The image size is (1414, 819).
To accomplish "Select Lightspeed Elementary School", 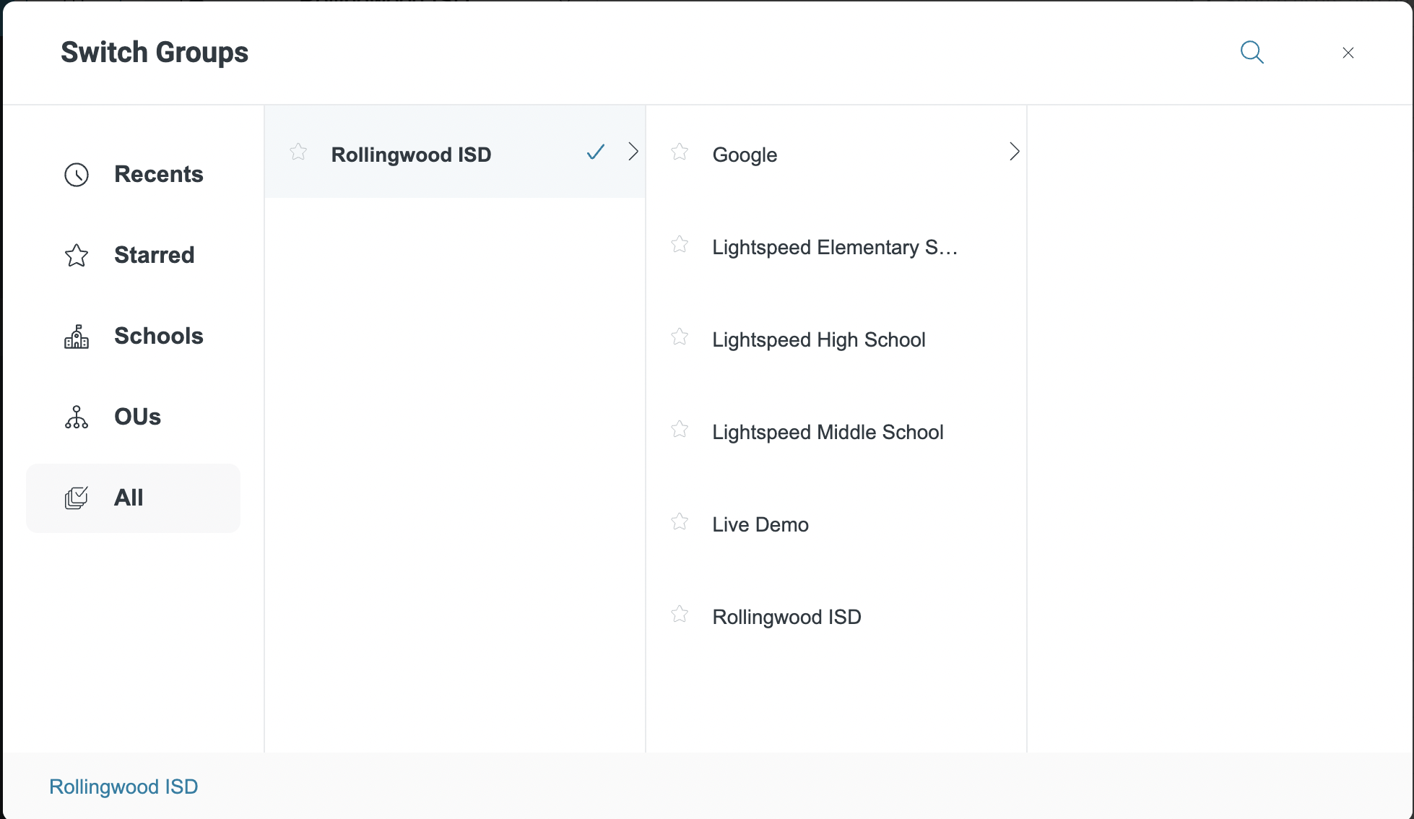I will click(835, 247).
